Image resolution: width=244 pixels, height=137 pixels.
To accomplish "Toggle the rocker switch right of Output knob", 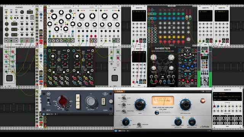I will pos(103,102).
